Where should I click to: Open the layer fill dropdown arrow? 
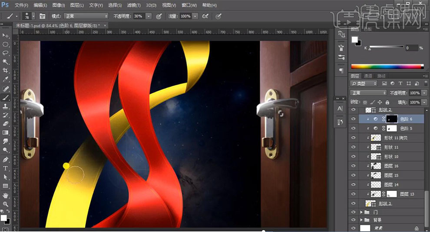pos(424,102)
